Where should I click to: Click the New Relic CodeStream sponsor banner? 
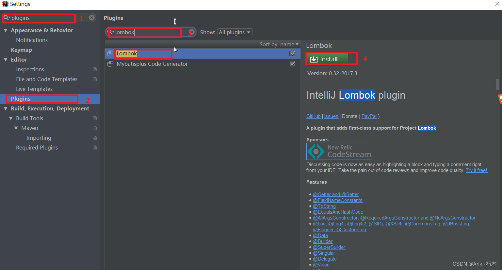(x=339, y=151)
